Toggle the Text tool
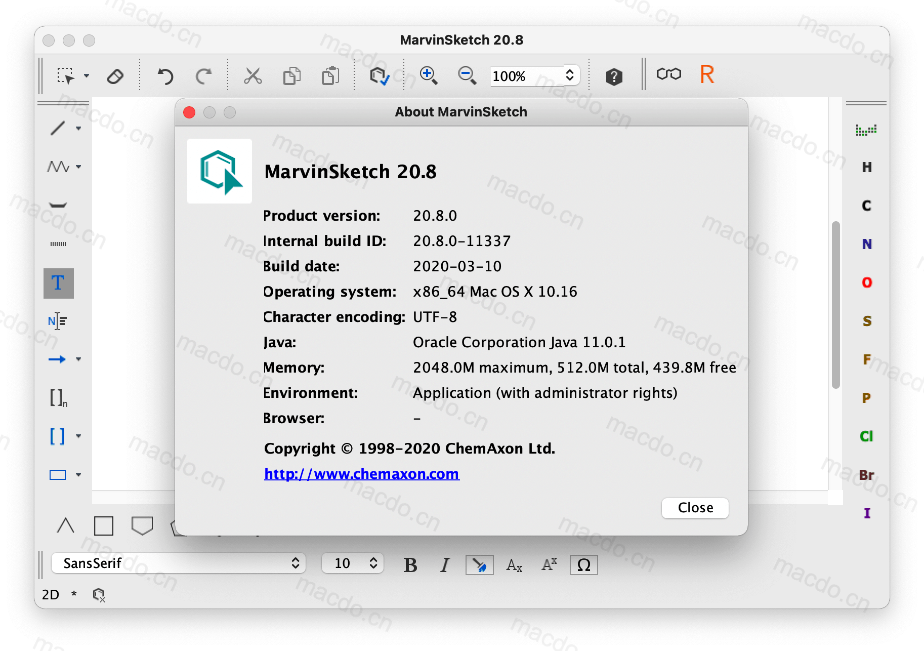 (x=58, y=283)
